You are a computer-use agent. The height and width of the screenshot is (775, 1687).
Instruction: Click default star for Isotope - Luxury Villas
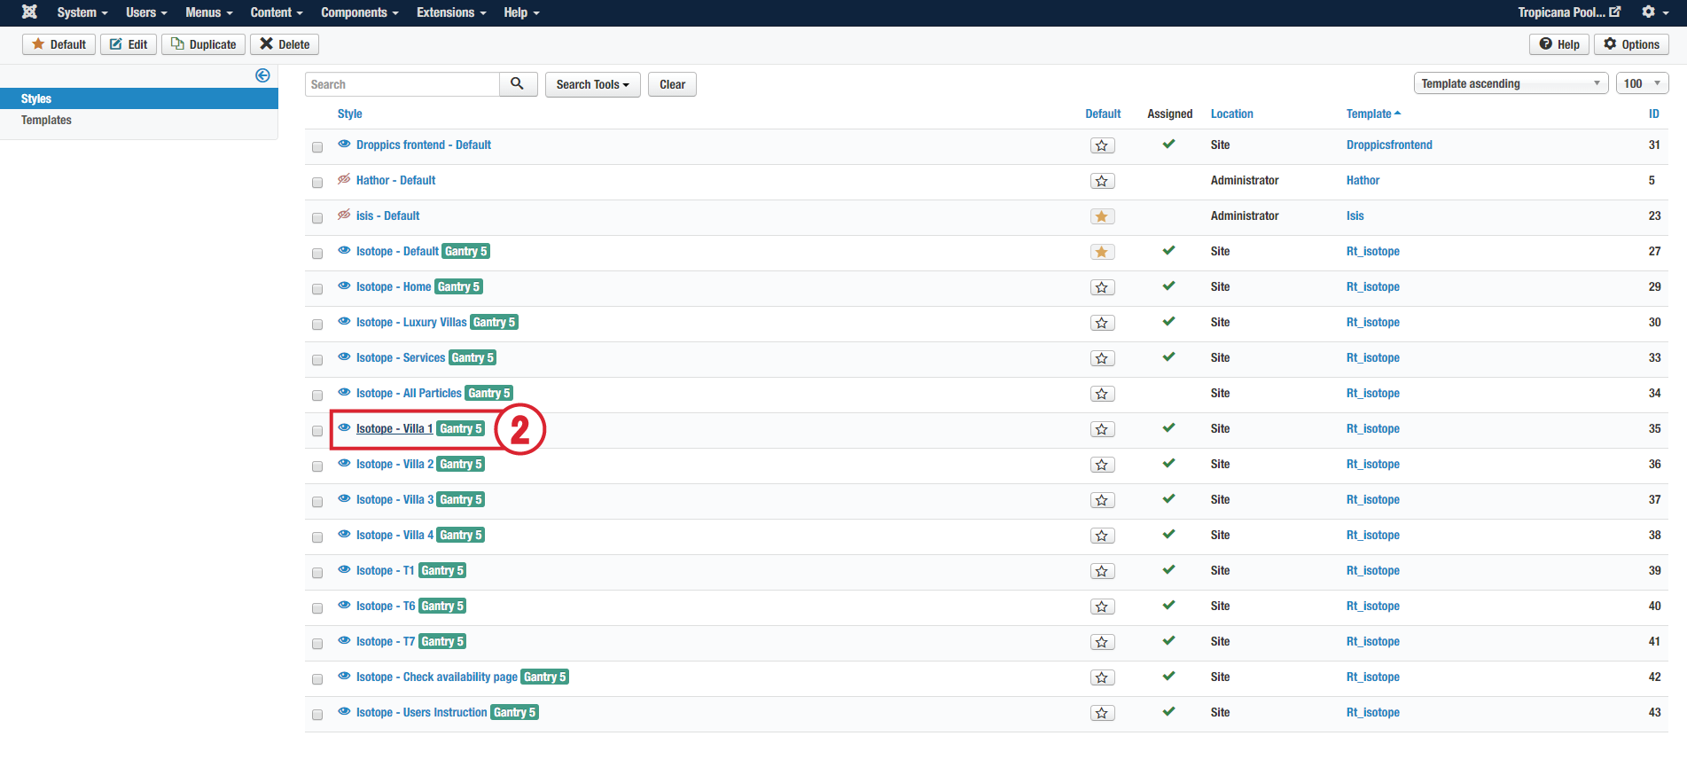point(1102,323)
